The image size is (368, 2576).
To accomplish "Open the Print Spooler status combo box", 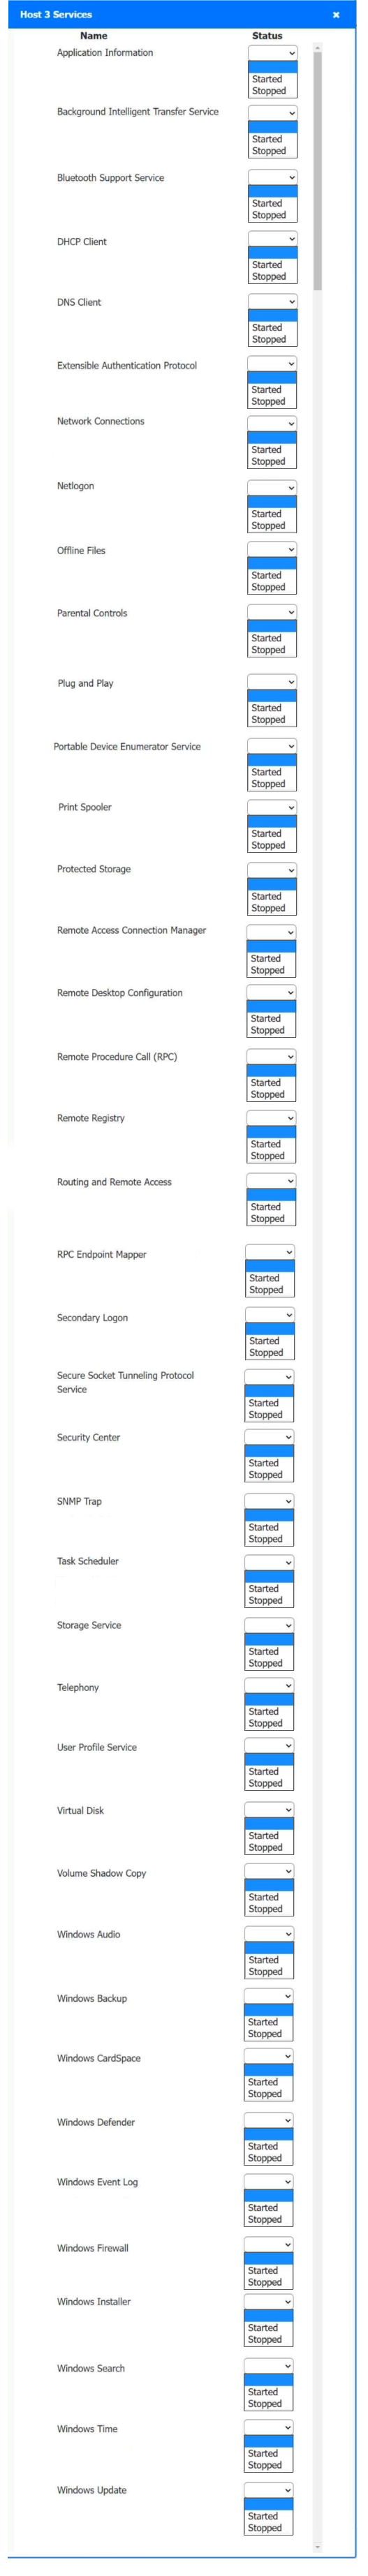I will [x=273, y=807].
